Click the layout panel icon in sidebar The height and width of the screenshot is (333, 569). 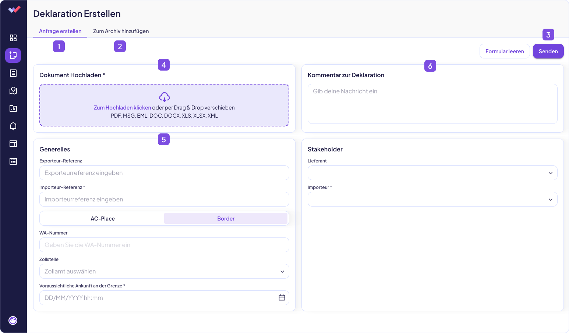pos(13,144)
